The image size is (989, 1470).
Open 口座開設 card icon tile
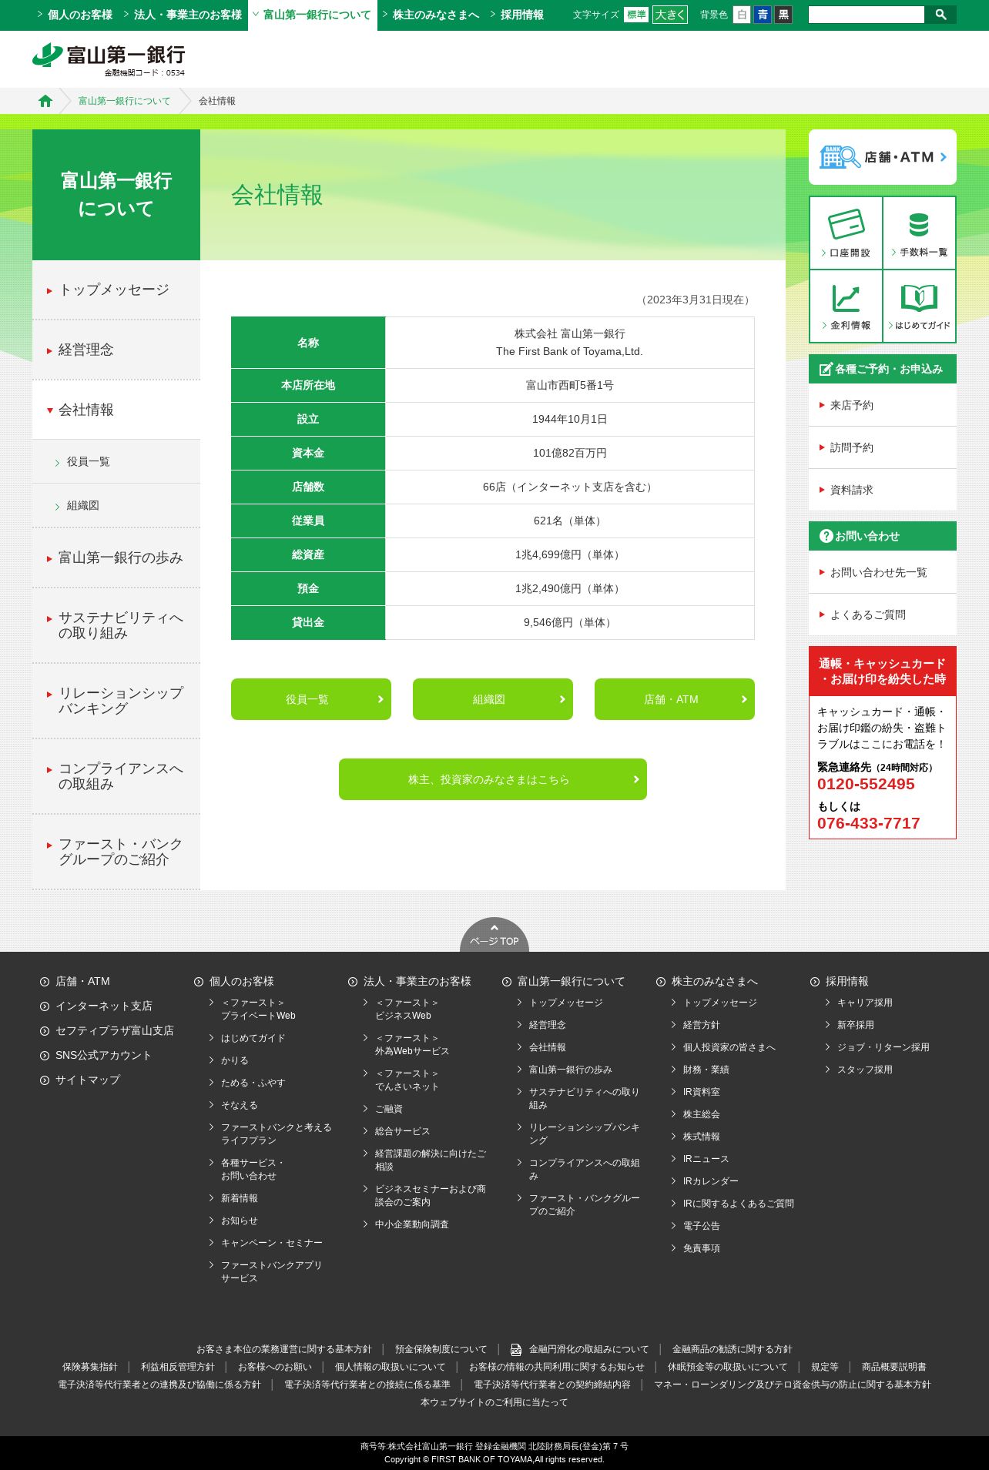pyautogui.click(x=846, y=233)
